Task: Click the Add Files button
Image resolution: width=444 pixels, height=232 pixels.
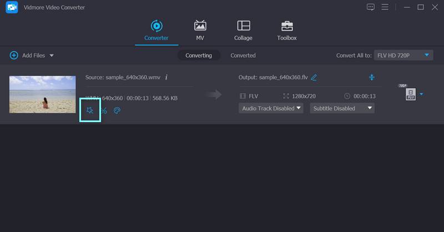Action: tap(28, 56)
